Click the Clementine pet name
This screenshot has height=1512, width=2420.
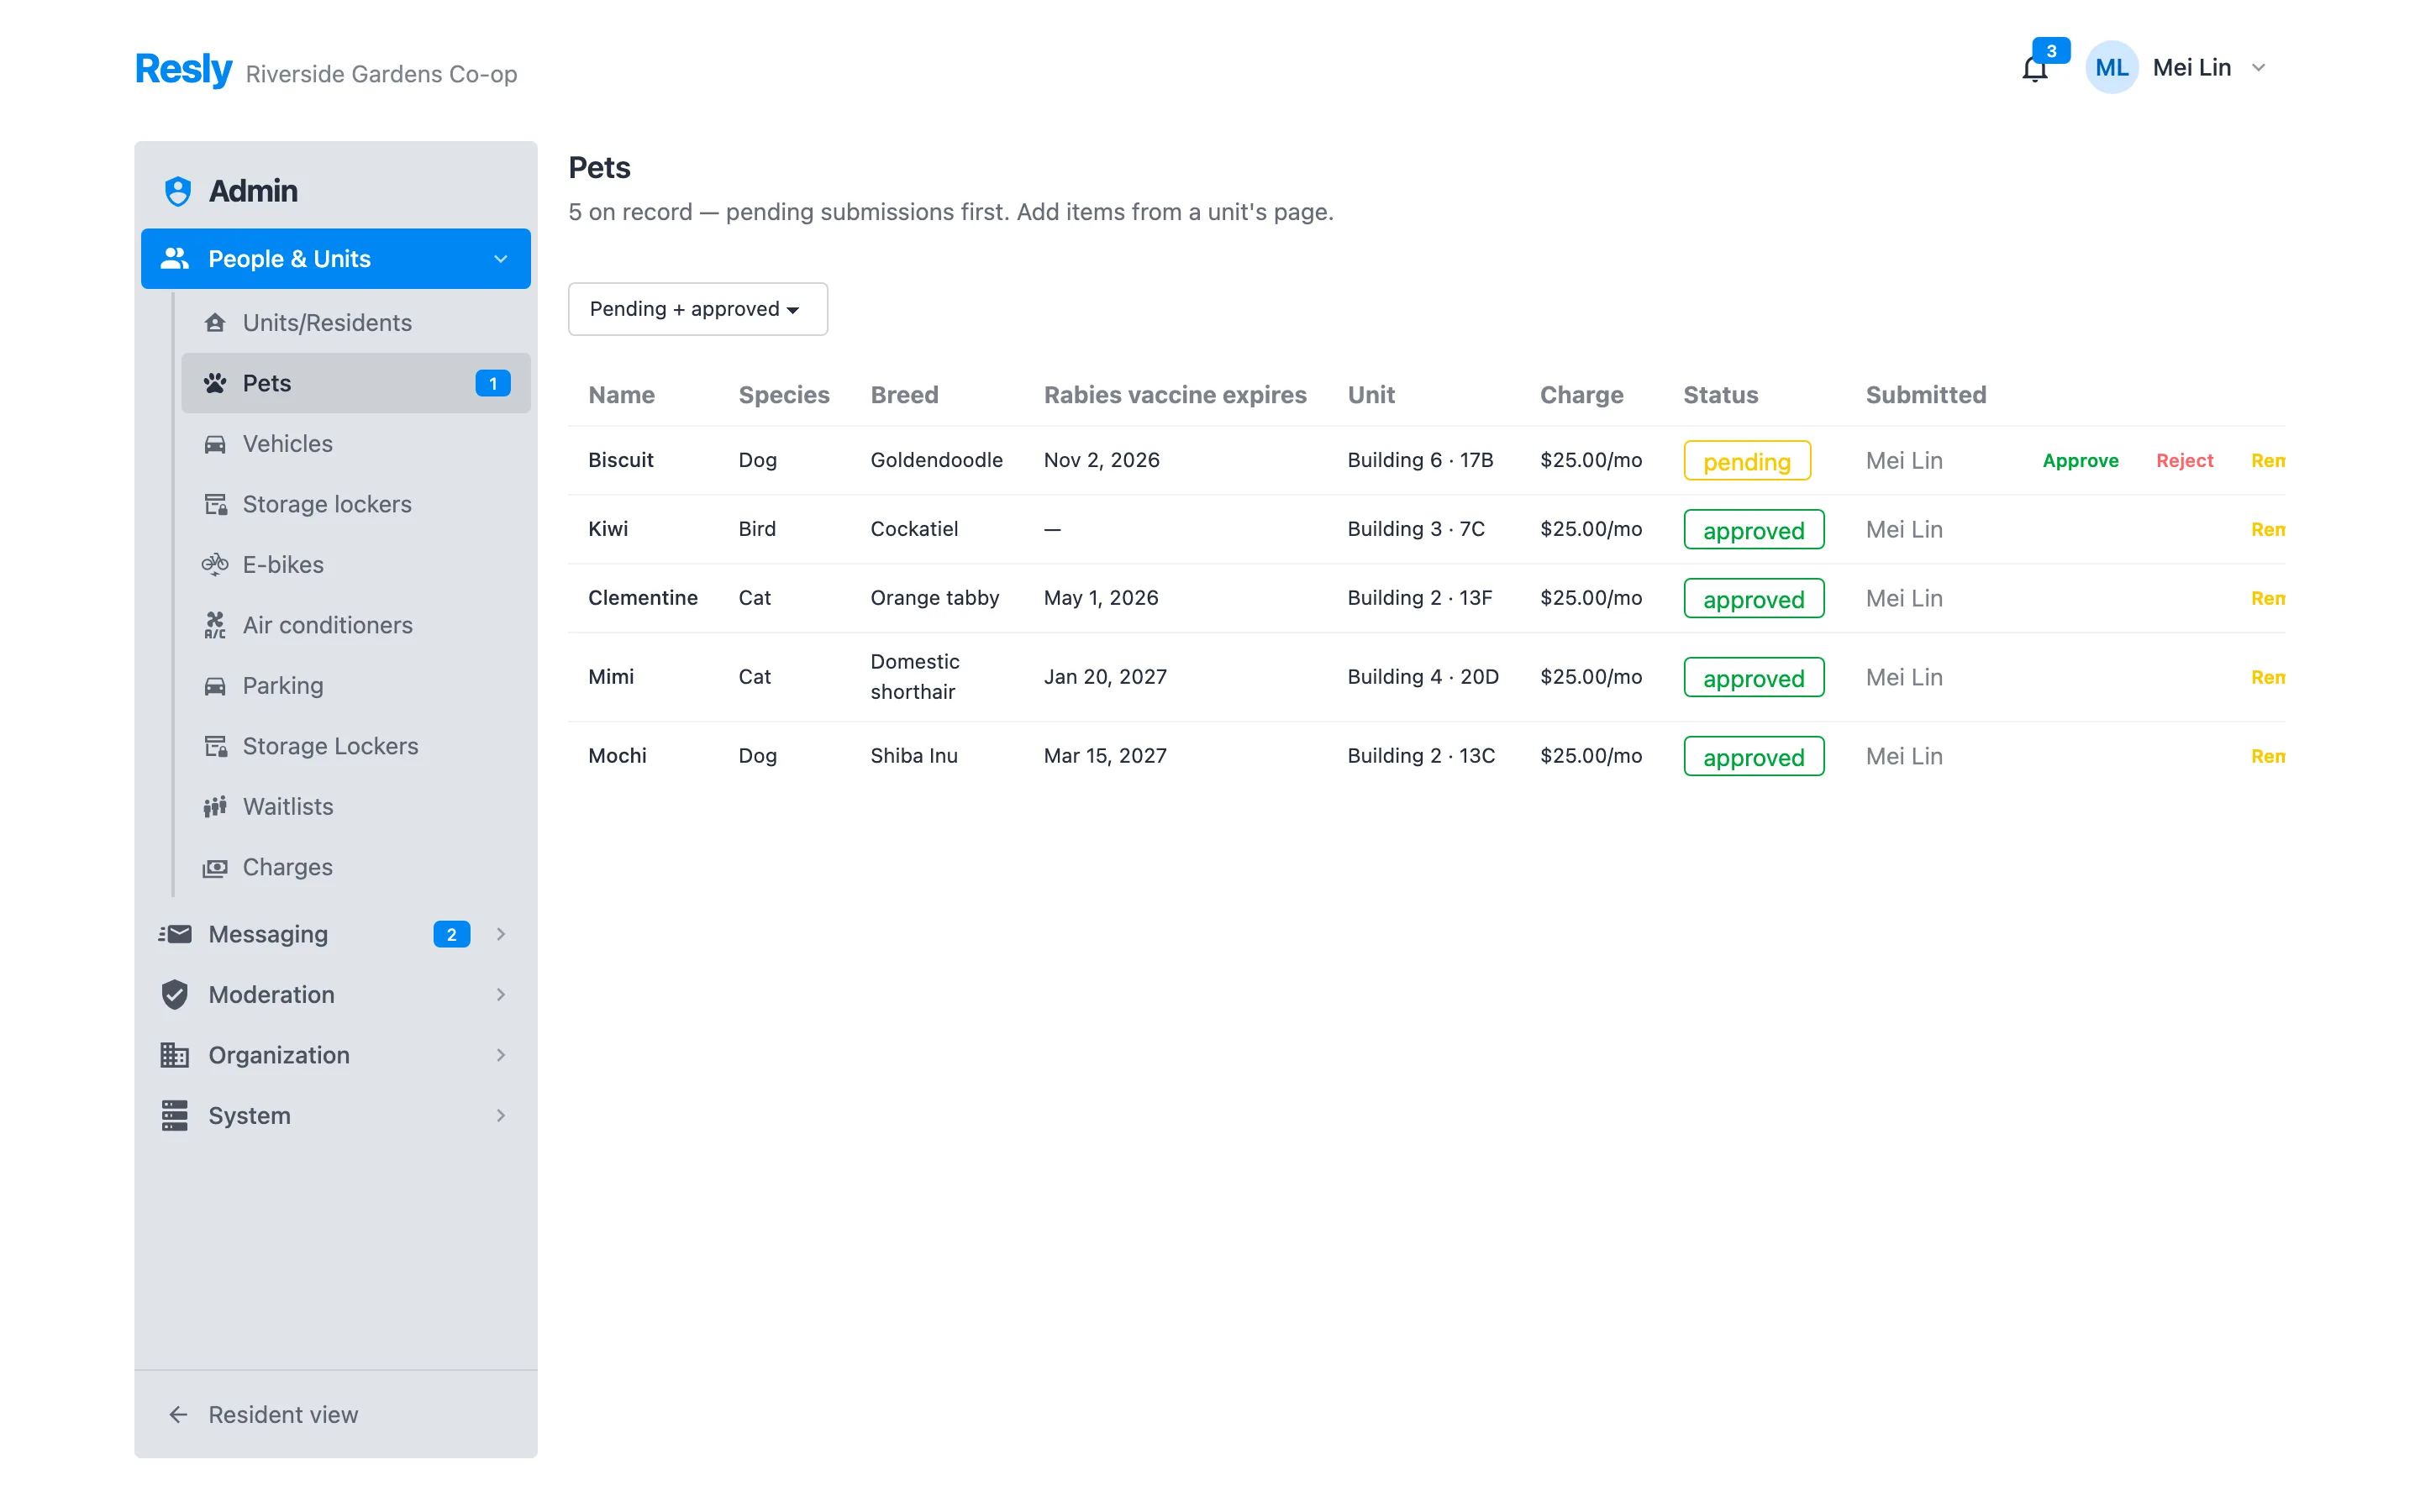pos(642,597)
